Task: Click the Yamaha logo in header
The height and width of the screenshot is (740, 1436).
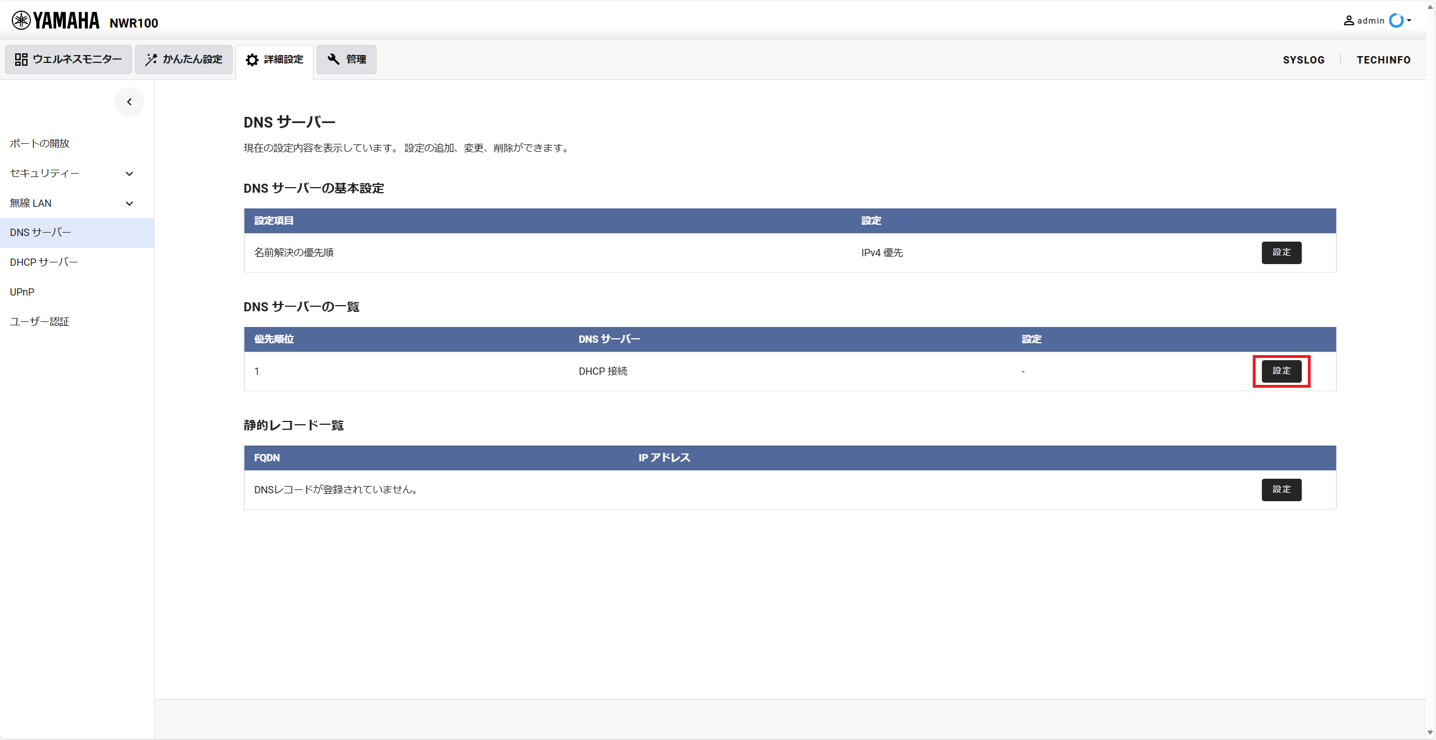Action: 55,20
